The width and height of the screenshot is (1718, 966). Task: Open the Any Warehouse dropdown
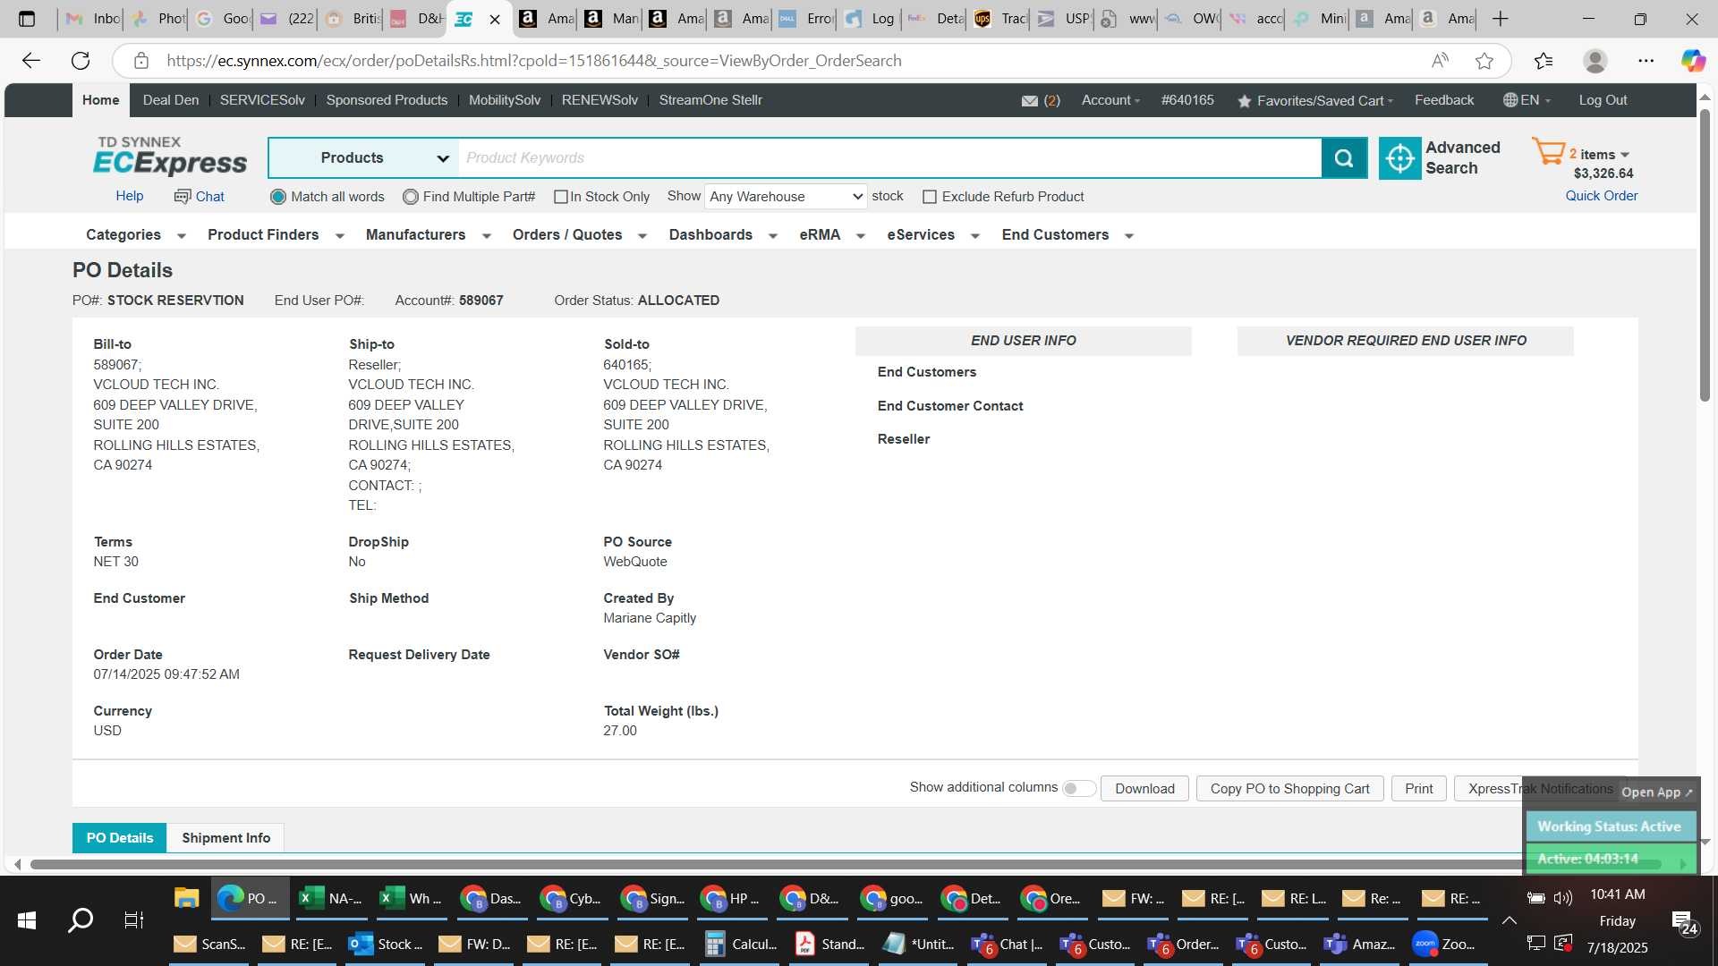pyautogui.click(x=786, y=197)
